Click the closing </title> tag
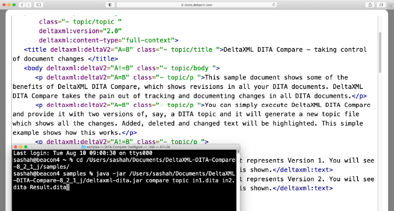This screenshot has height=211, width=394. click(x=103, y=59)
